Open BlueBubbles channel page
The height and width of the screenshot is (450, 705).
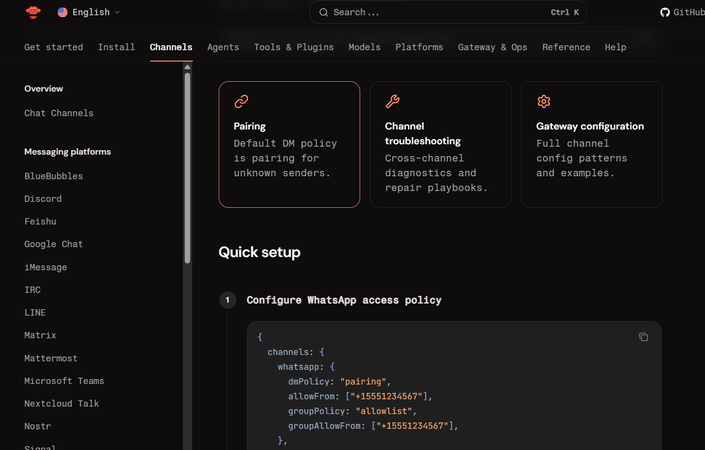[x=54, y=176]
